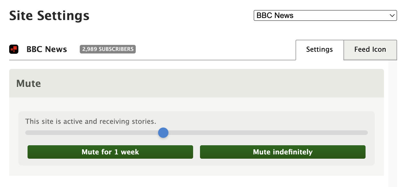Open the Feed Icon tab
Image resolution: width=404 pixels, height=187 pixels.
pyautogui.click(x=370, y=49)
